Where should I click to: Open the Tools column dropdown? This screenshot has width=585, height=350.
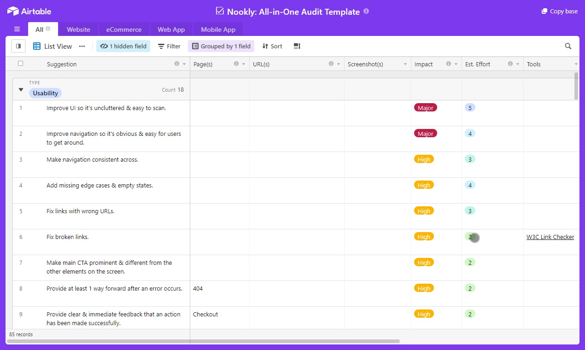[x=576, y=64]
